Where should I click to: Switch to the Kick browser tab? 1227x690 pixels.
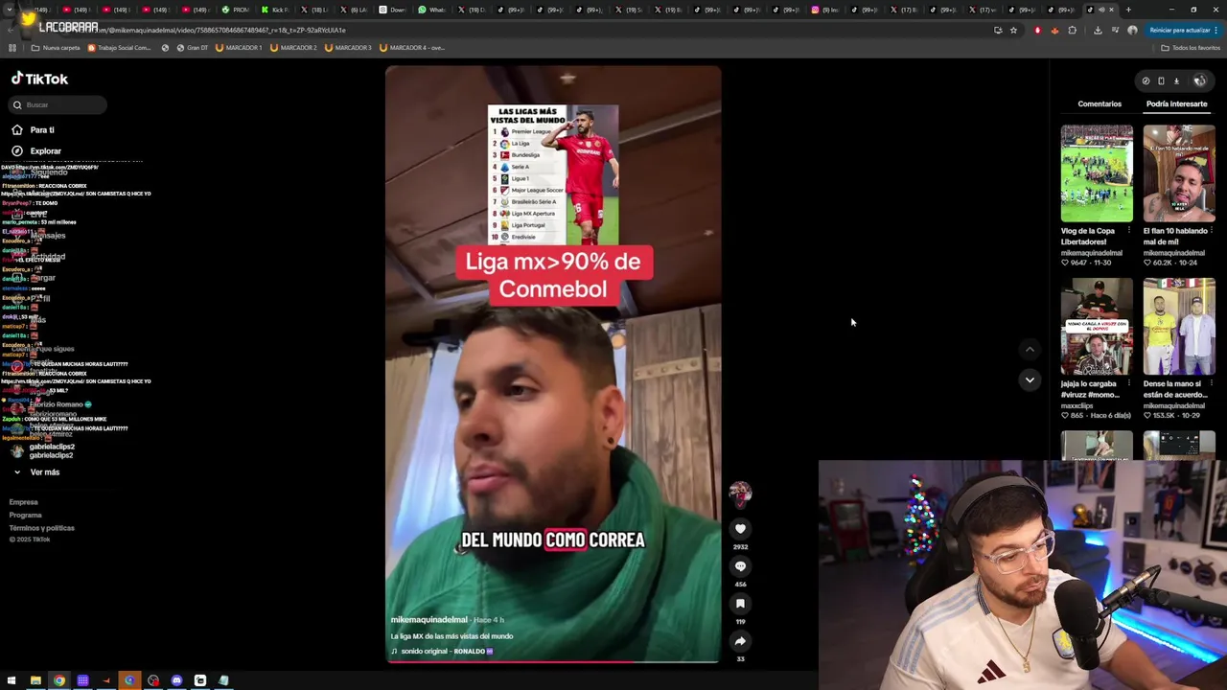pos(275,10)
